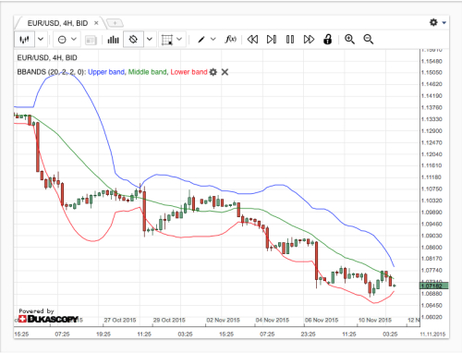Pause chart playback
The image size is (462, 353).
coord(290,40)
